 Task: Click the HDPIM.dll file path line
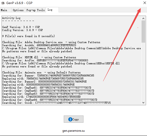point(61,63)
